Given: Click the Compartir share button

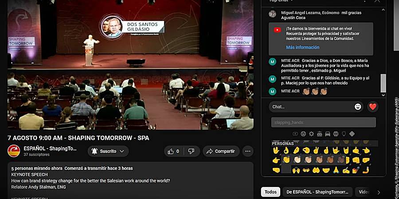Looking at the screenshot, I should click(x=221, y=151).
